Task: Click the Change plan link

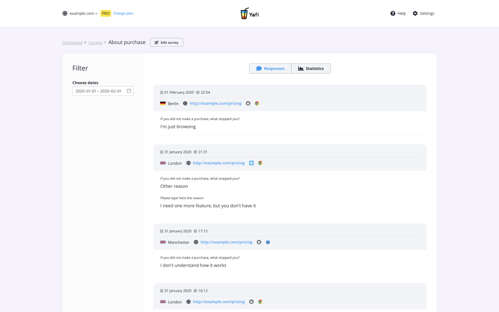Action: coord(123,14)
